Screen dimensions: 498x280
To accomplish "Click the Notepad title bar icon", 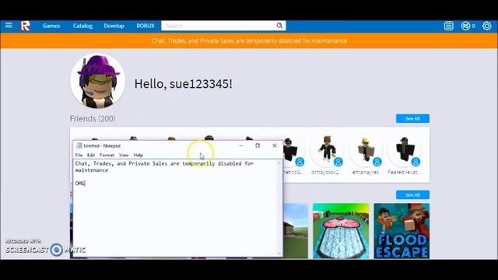I will (79, 145).
